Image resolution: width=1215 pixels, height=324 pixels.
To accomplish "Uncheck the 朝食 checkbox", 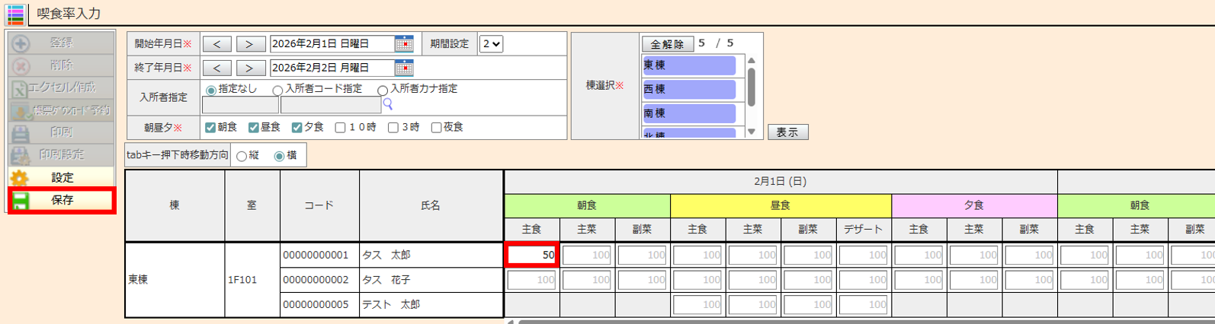I will [x=210, y=127].
